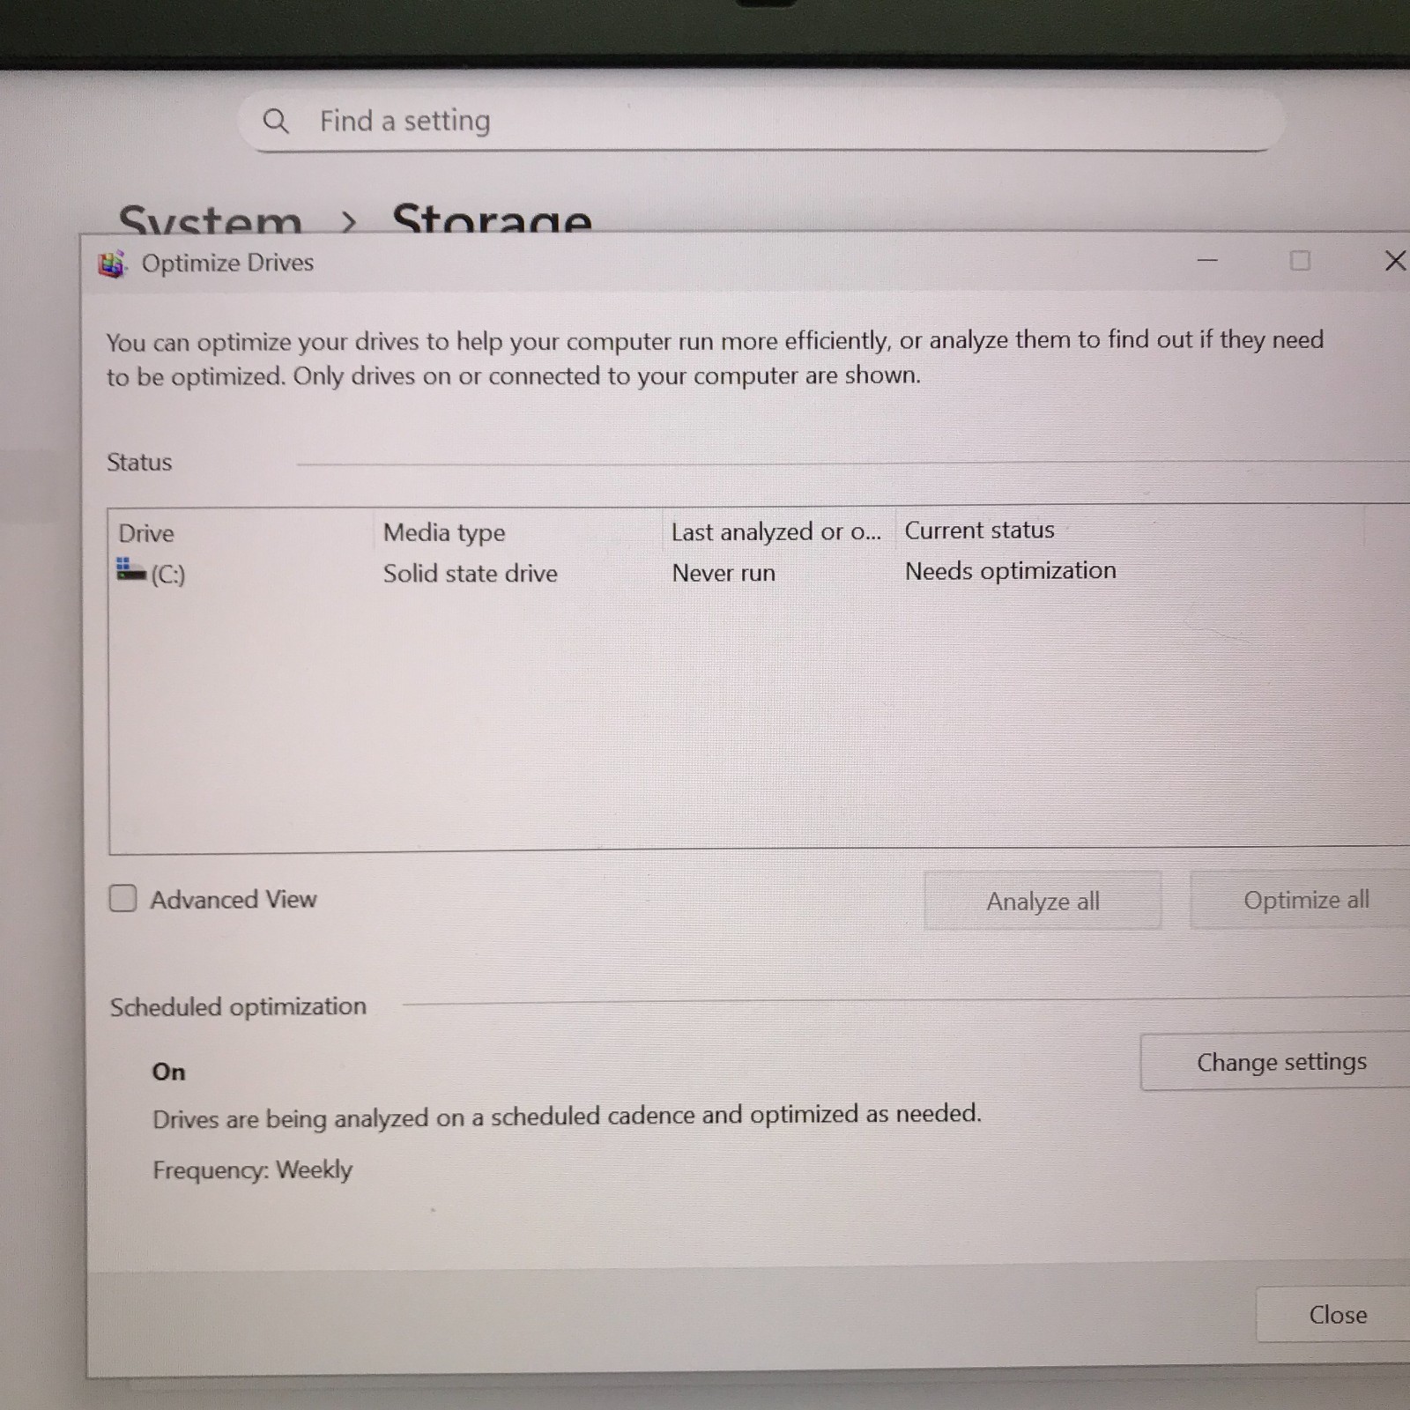Minimize the Optimize Drives window
Viewport: 1410px width, 1410px height.
(1207, 261)
